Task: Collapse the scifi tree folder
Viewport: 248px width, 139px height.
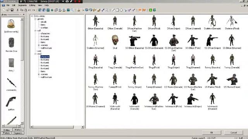Action: coord(35,31)
